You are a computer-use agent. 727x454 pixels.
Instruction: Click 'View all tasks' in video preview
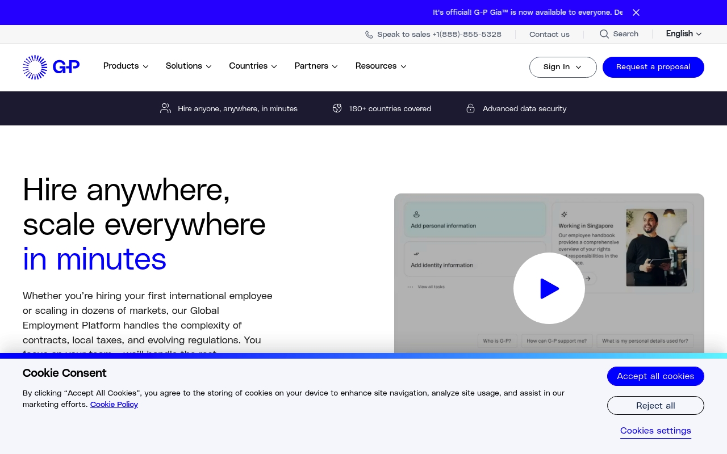point(431,287)
